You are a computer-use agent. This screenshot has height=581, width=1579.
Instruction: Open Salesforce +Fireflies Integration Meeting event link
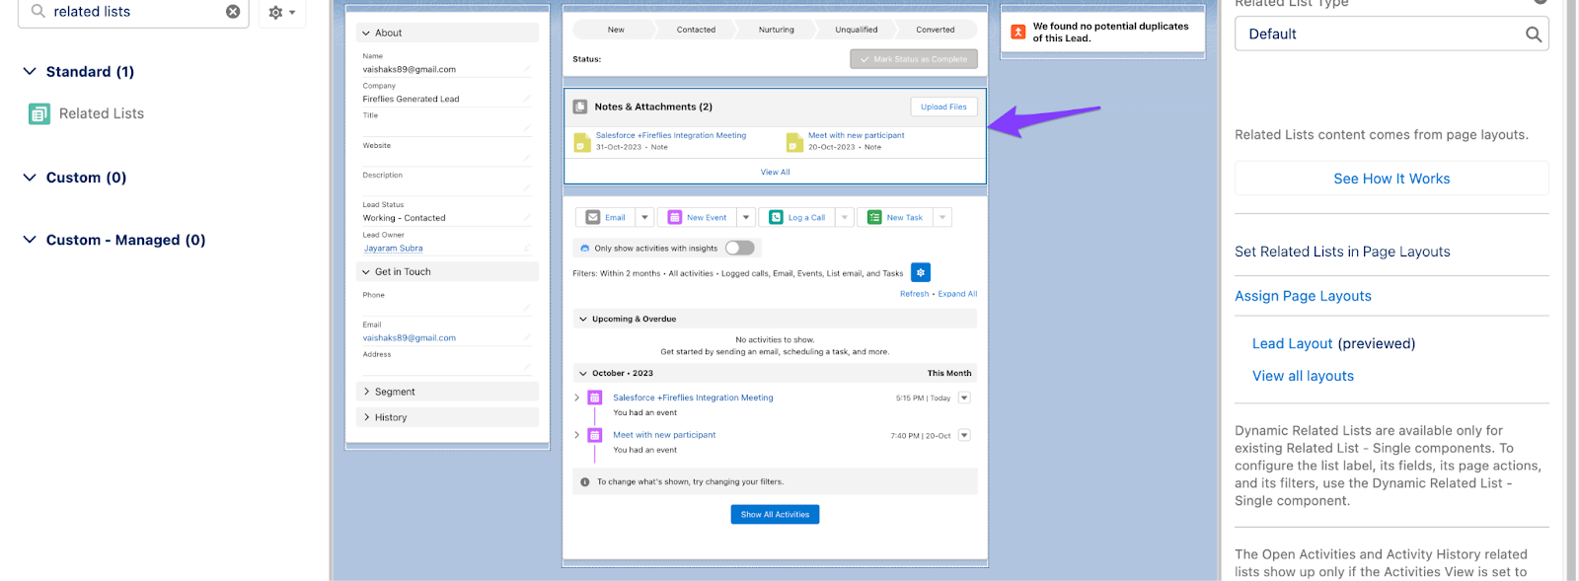point(693,398)
